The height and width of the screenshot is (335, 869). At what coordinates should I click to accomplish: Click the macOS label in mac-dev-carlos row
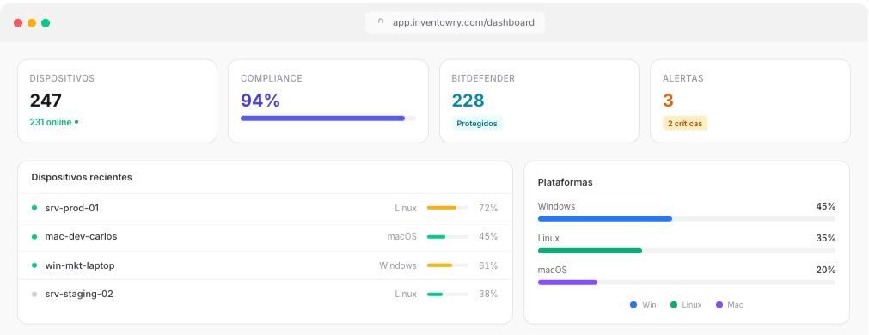[x=401, y=237]
